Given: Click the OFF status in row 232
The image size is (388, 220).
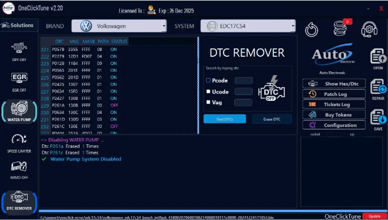Looking at the screenshot, I should tap(114, 126).
